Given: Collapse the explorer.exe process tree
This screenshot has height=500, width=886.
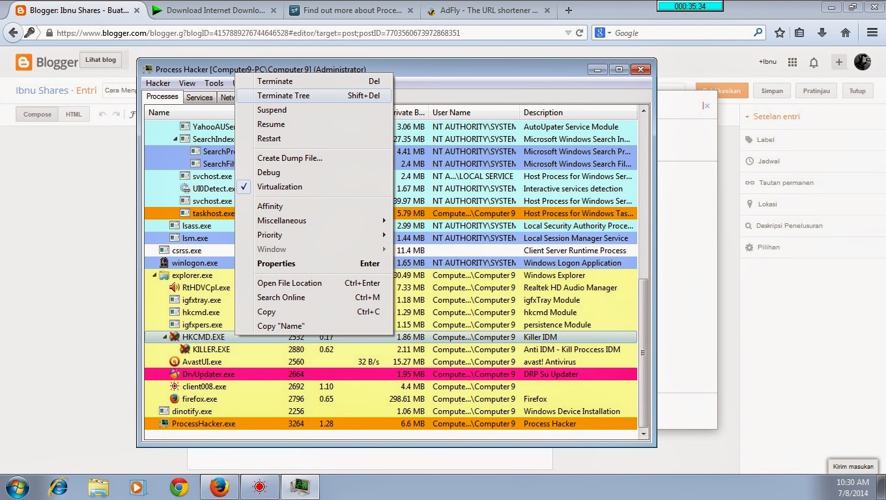Looking at the screenshot, I should pyautogui.click(x=155, y=275).
